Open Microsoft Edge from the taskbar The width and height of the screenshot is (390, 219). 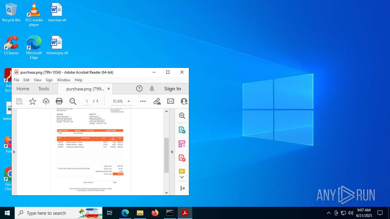coord(125,213)
